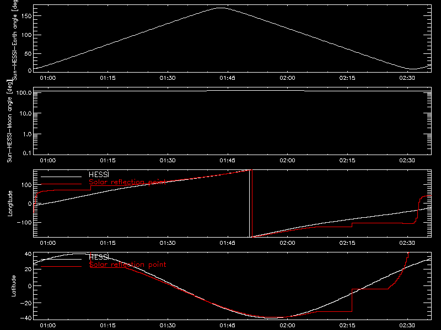Click the 100.0 tick on Moon angle plot

[x=24, y=92]
